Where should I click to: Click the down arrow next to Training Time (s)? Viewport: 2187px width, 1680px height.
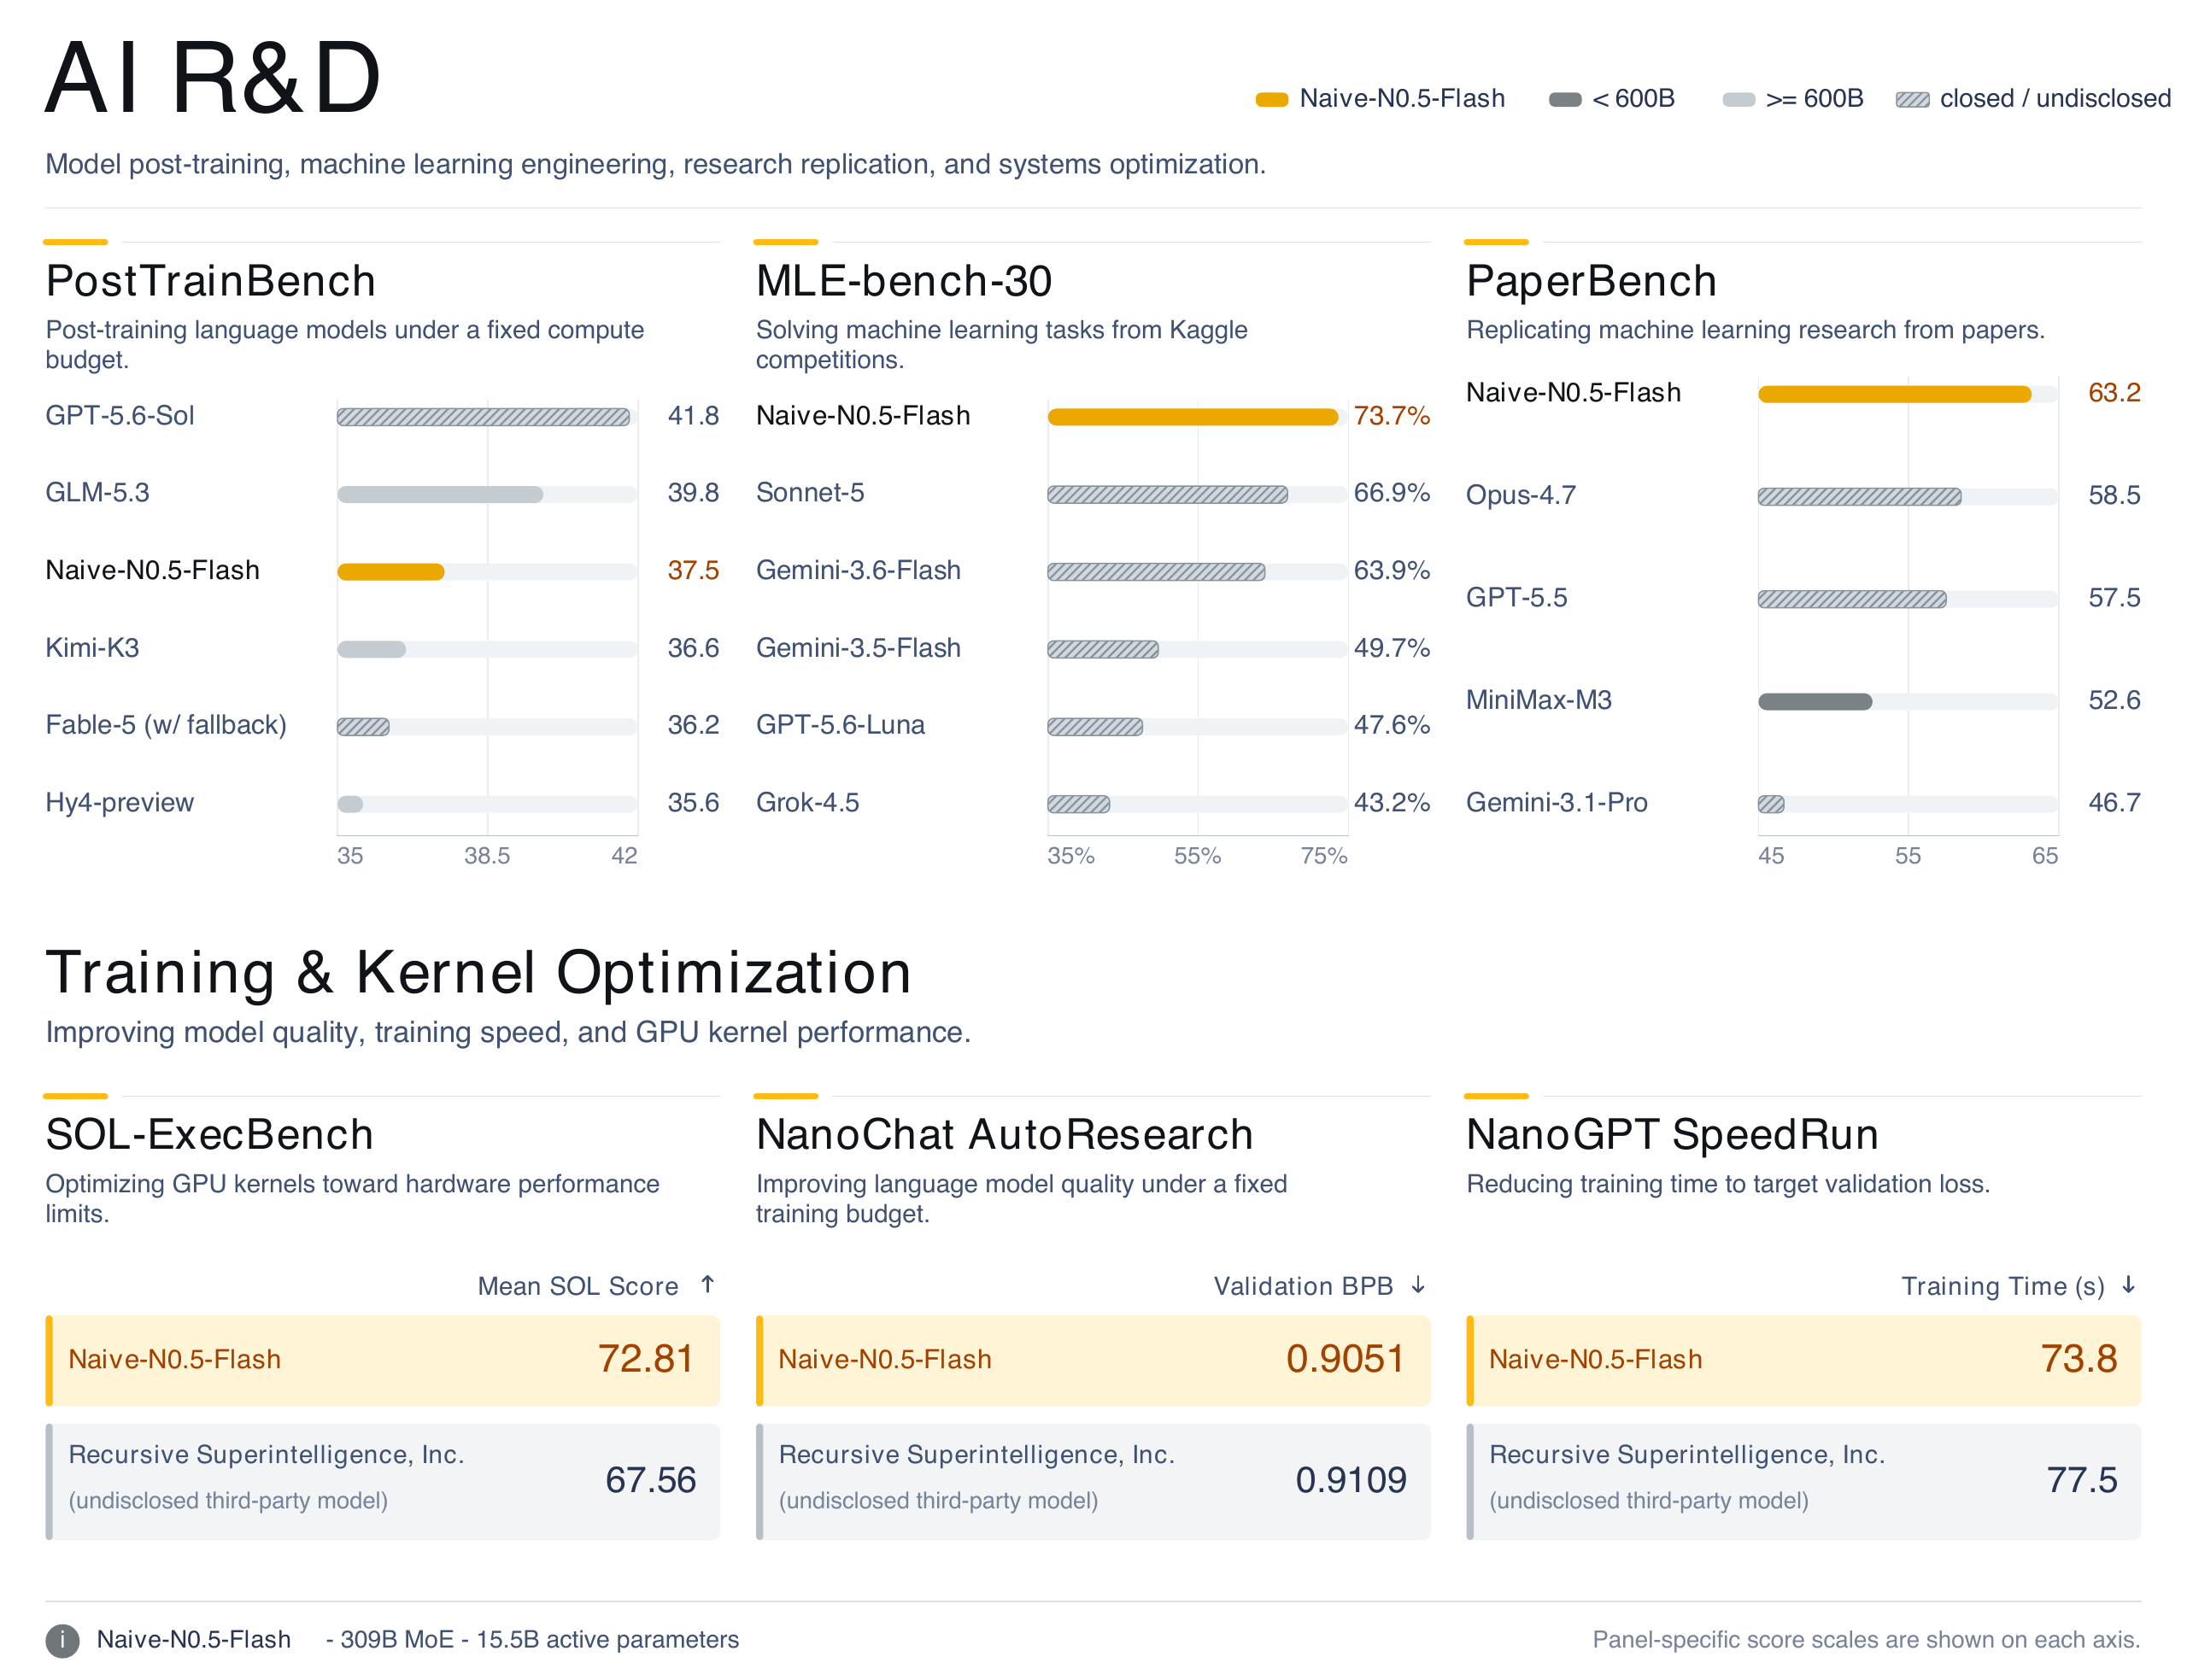pyautogui.click(x=2129, y=1284)
